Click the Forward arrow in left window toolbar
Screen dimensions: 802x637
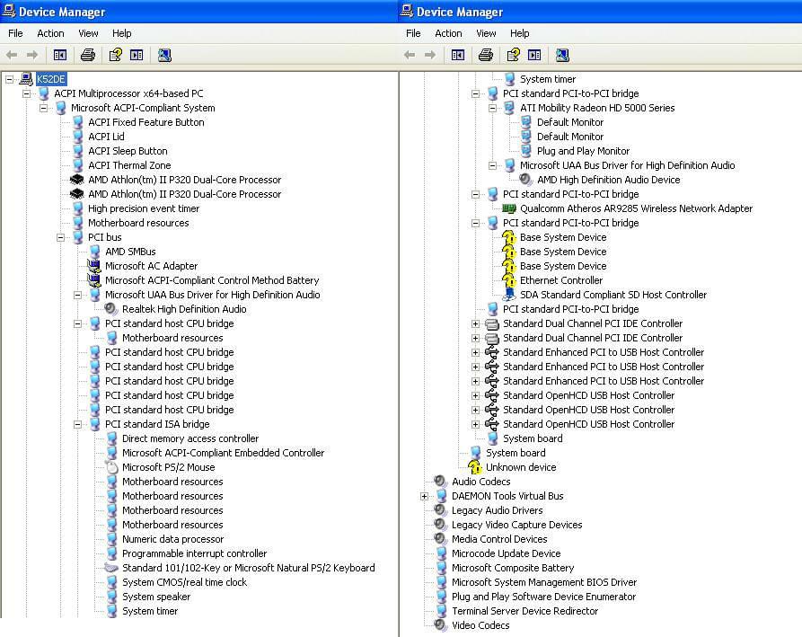click(x=32, y=55)
